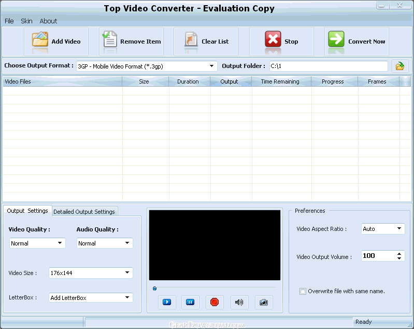Open the Skin menu
414x329 pixels.
(26, 21)
